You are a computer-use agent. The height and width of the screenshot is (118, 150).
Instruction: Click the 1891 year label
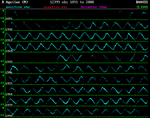click(9, 19)
